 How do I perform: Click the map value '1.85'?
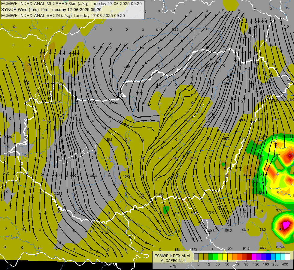pos(109,158)
